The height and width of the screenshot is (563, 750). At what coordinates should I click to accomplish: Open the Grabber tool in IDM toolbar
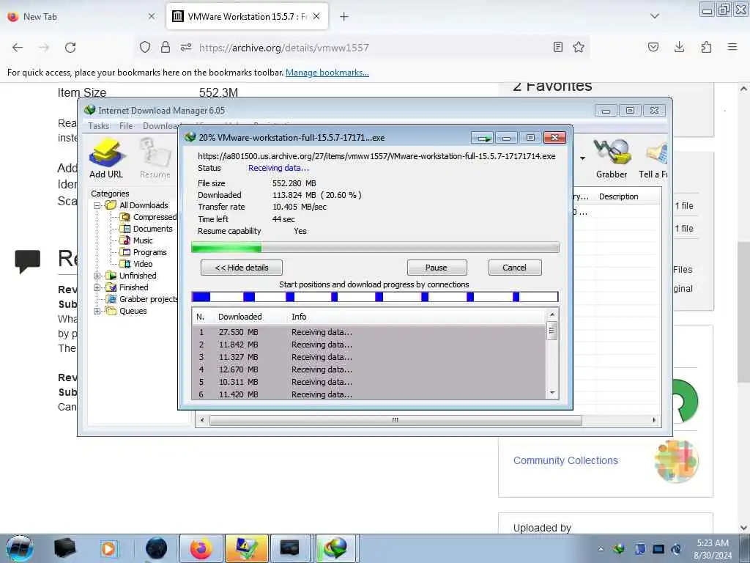[612, 158]
